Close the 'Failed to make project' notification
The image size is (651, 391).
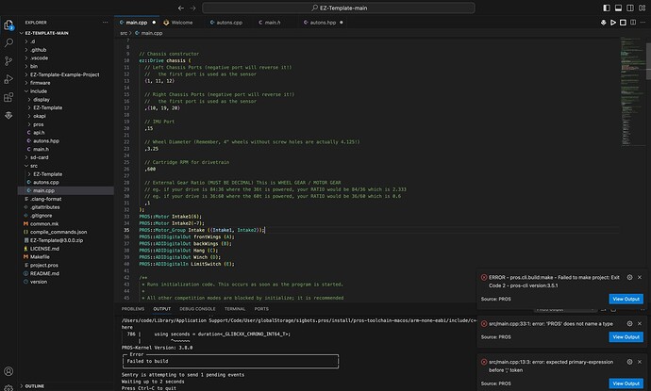tap(640, 277)
